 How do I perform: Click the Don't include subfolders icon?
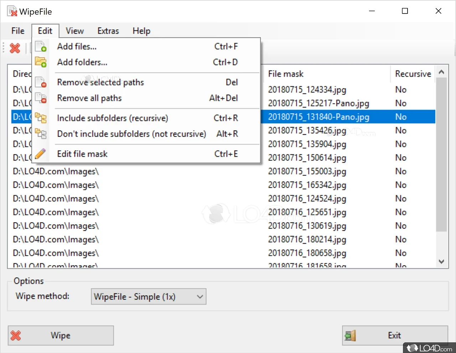pos(41,134)
